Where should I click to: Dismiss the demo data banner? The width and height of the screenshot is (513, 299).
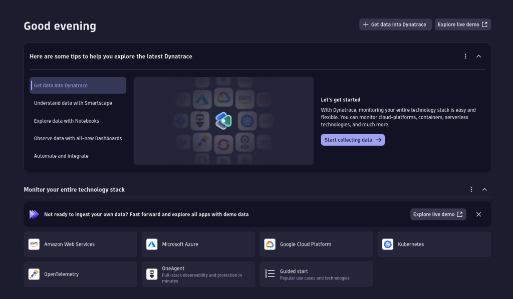coord(478,214)
